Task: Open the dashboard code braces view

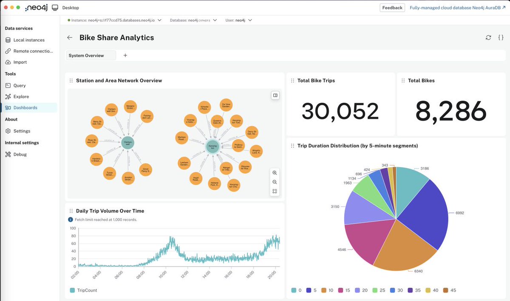Action: 501,37
